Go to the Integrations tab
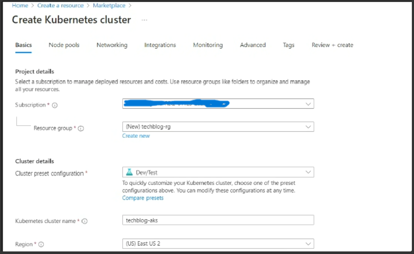Image resolution: width=414 pixels, height=254 pixels. 160,45
